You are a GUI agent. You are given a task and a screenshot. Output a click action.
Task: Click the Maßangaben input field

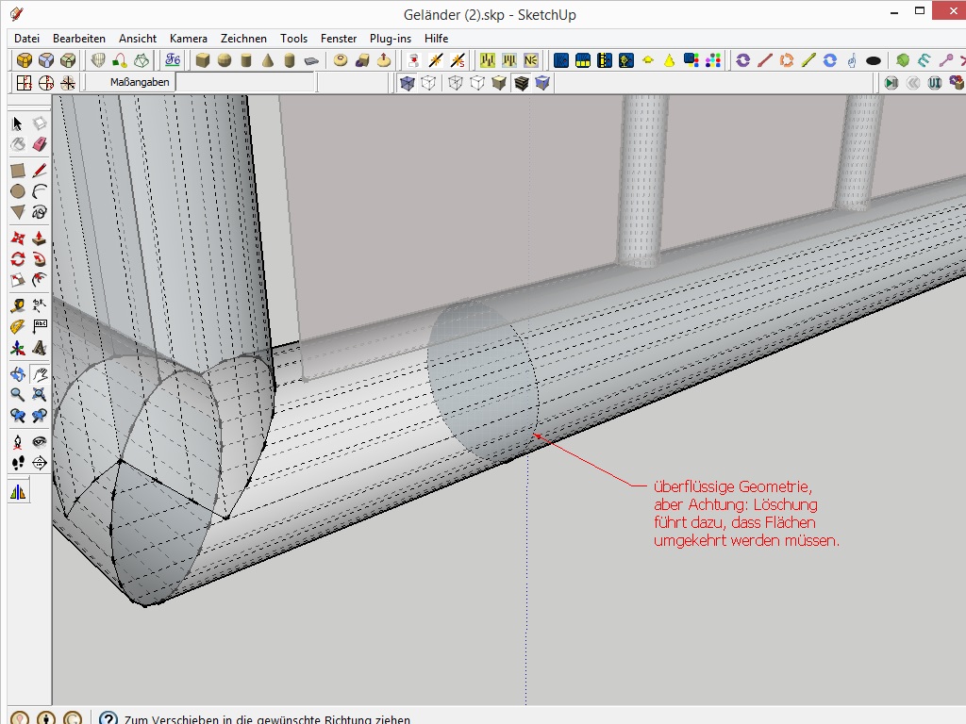tap(245, 83)
